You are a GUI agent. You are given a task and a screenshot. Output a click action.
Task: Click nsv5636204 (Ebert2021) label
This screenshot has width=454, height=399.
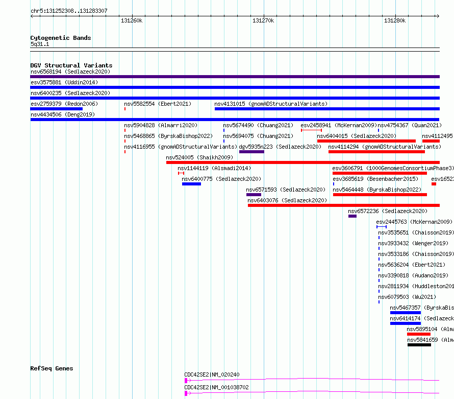pyautogui.click(x=412, y=265)
